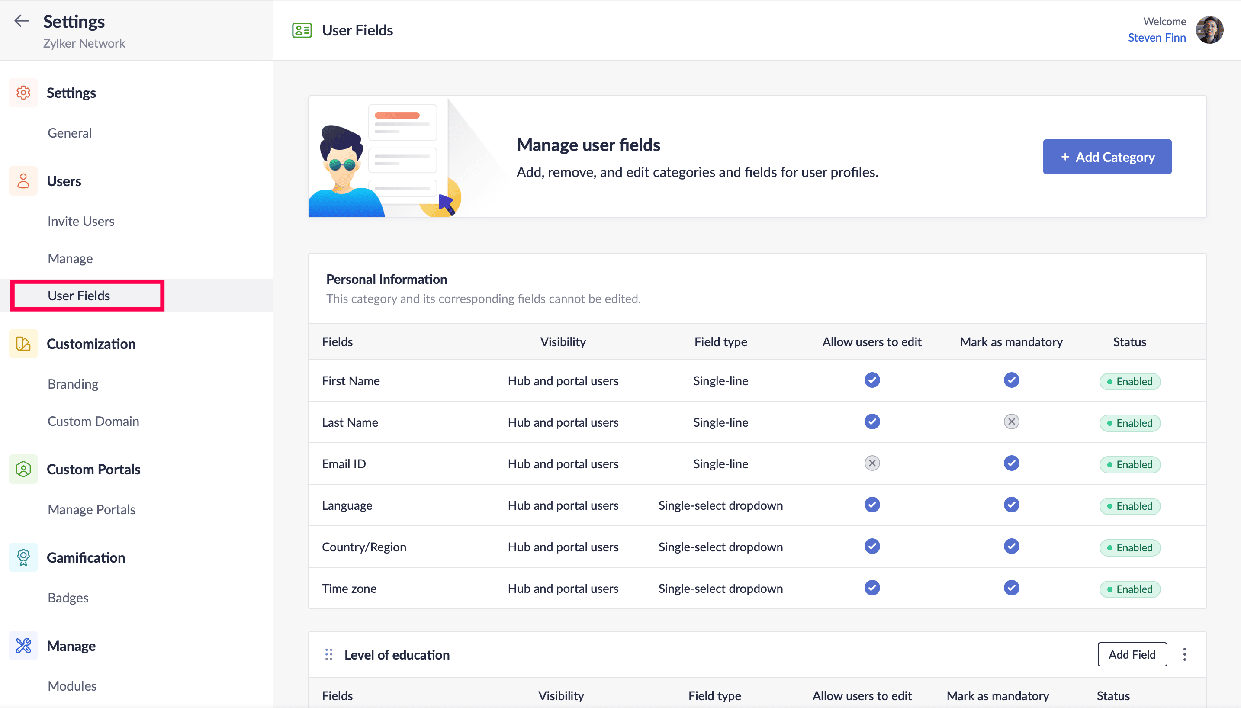Click Add Field for Level of education

[x=1132, y=654]
